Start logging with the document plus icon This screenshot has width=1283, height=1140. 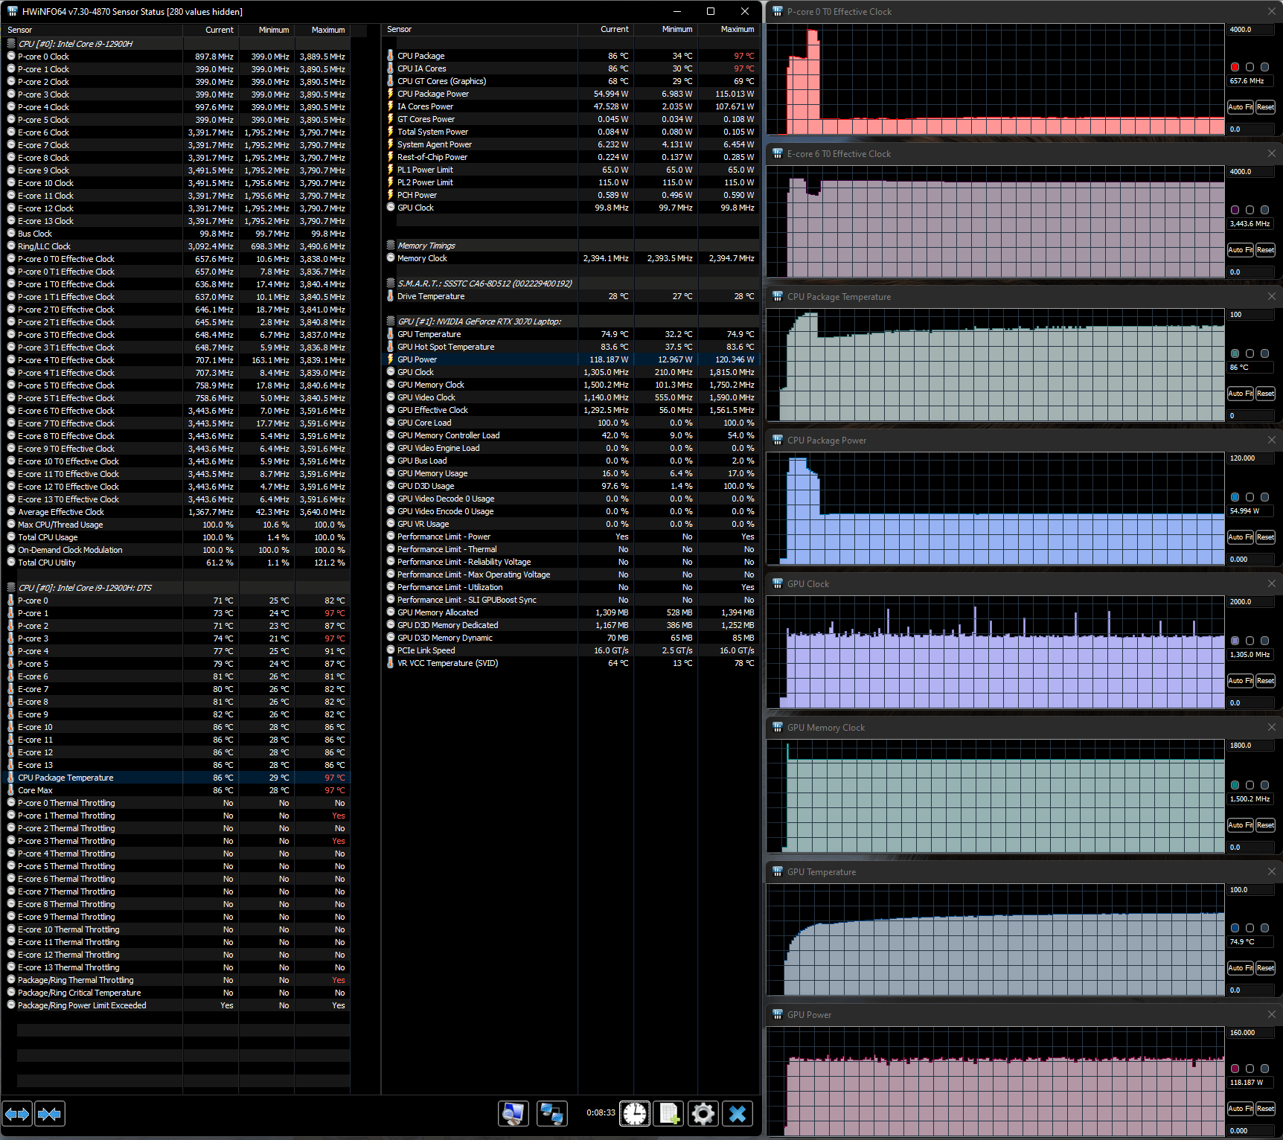[x=668, y=1114]
